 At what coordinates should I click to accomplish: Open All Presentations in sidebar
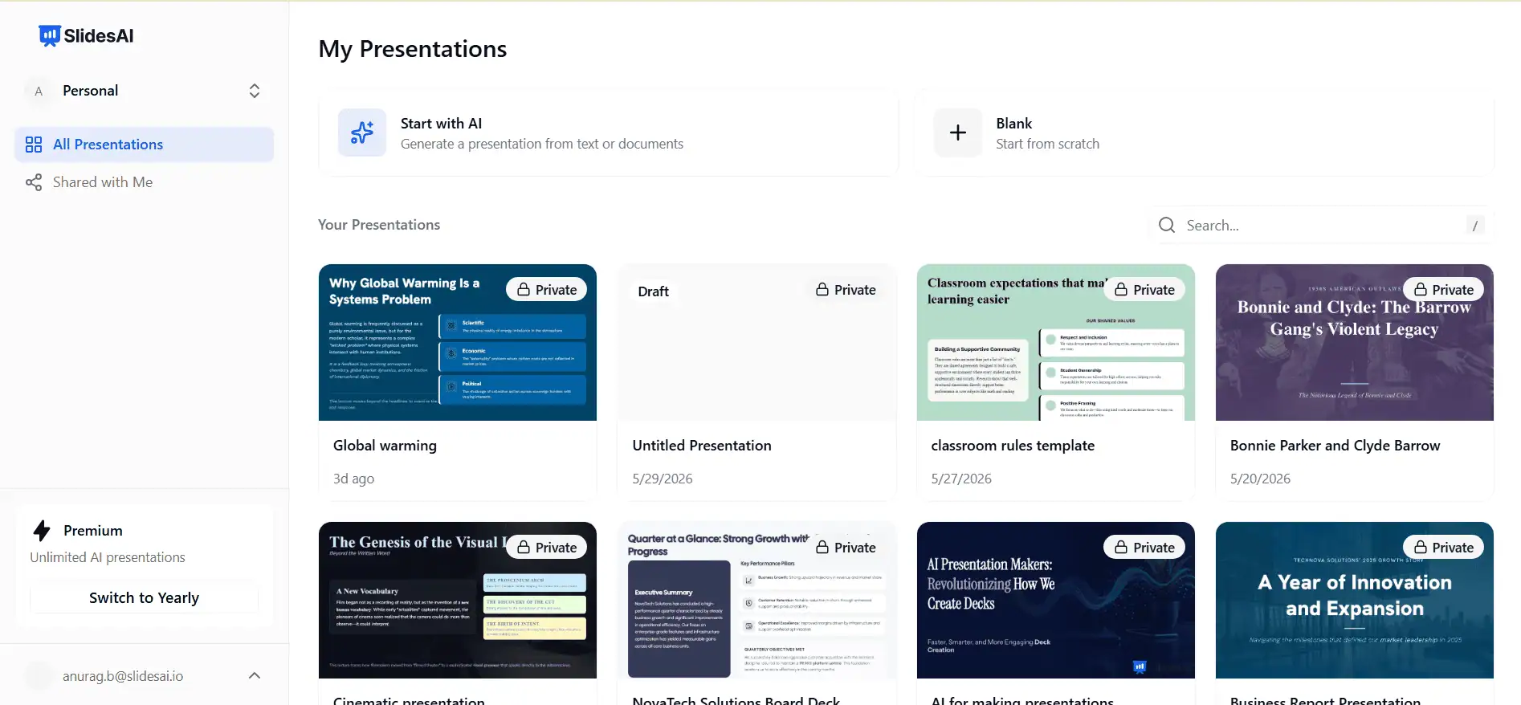coord(145,145)
